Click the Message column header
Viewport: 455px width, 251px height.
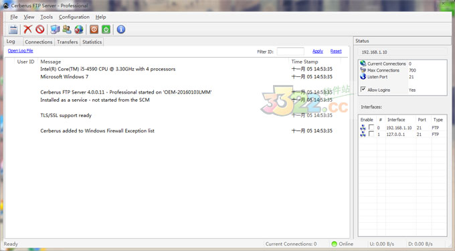click(51, 62)
